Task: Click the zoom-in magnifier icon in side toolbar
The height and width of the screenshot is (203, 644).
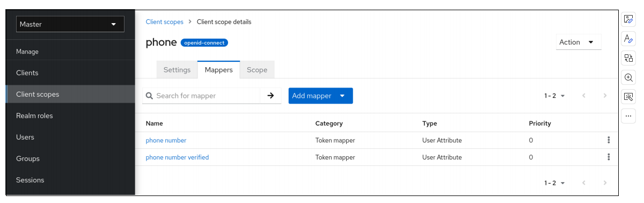Action: [x=628, y=77]
